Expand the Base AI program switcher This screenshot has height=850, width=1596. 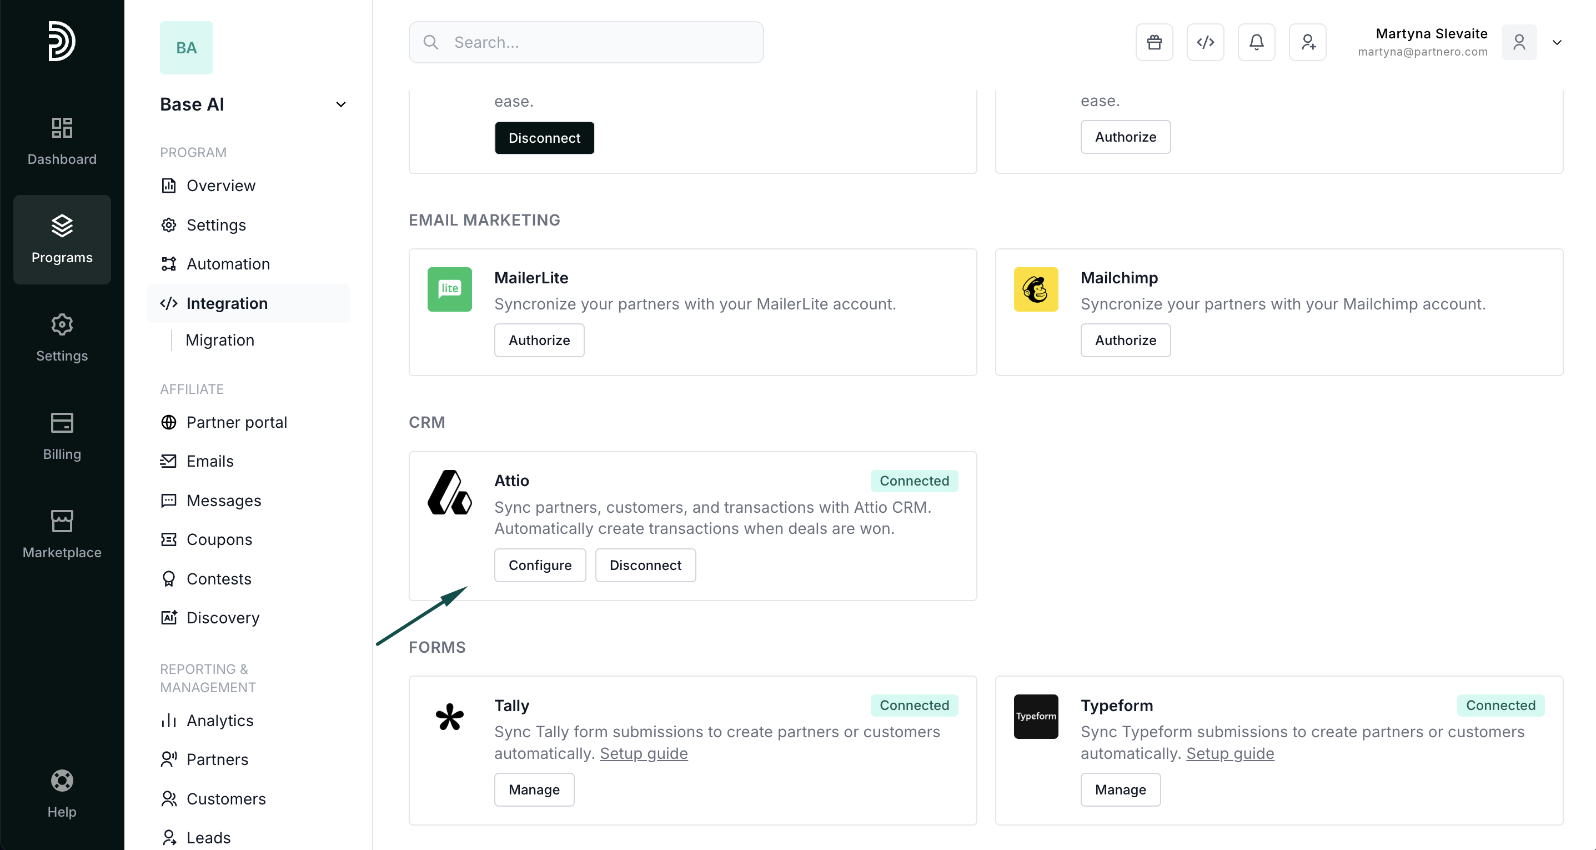click(340, 104)
